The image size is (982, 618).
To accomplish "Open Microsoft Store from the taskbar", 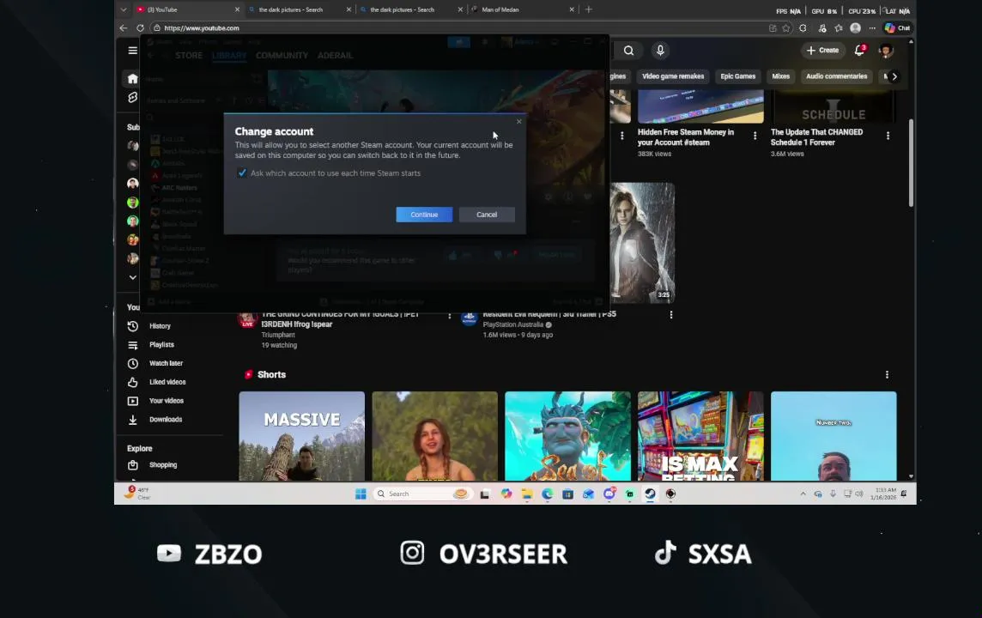I will pyautogui.click(x=568, y=494).
